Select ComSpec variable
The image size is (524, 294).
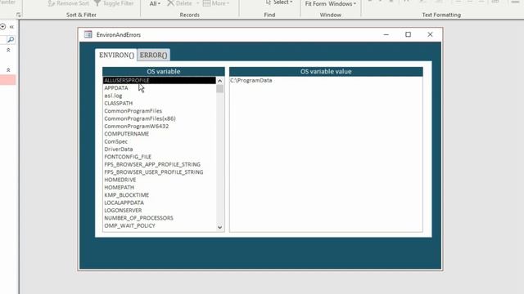tap(160, 141)
